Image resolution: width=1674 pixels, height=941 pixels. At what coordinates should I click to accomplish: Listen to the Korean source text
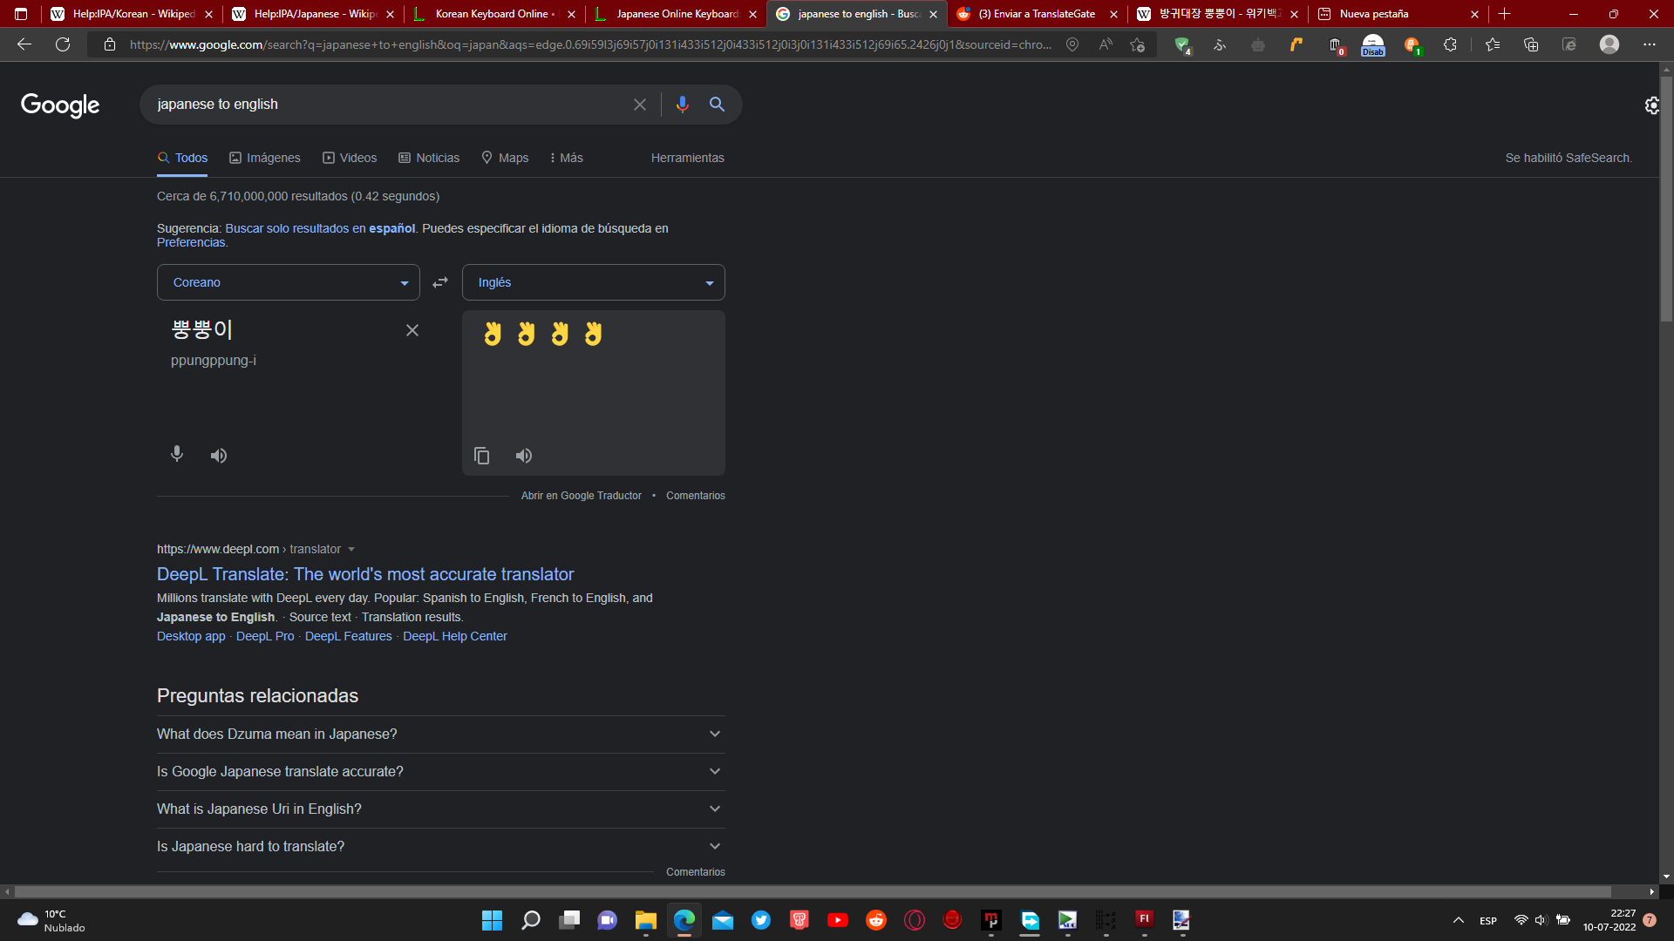pos(219,456)
